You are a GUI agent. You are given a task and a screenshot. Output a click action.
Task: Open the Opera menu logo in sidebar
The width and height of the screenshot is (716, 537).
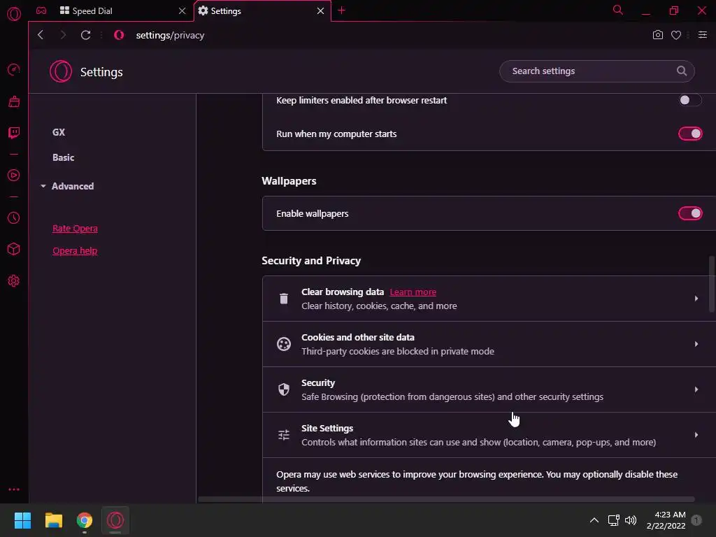[14, 14]
